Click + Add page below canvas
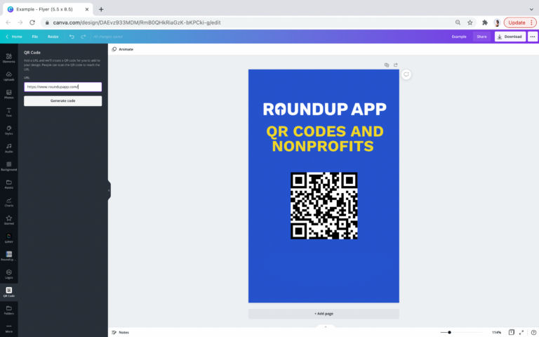Viewport: 539px width, 337px height. tap(324, 314)
